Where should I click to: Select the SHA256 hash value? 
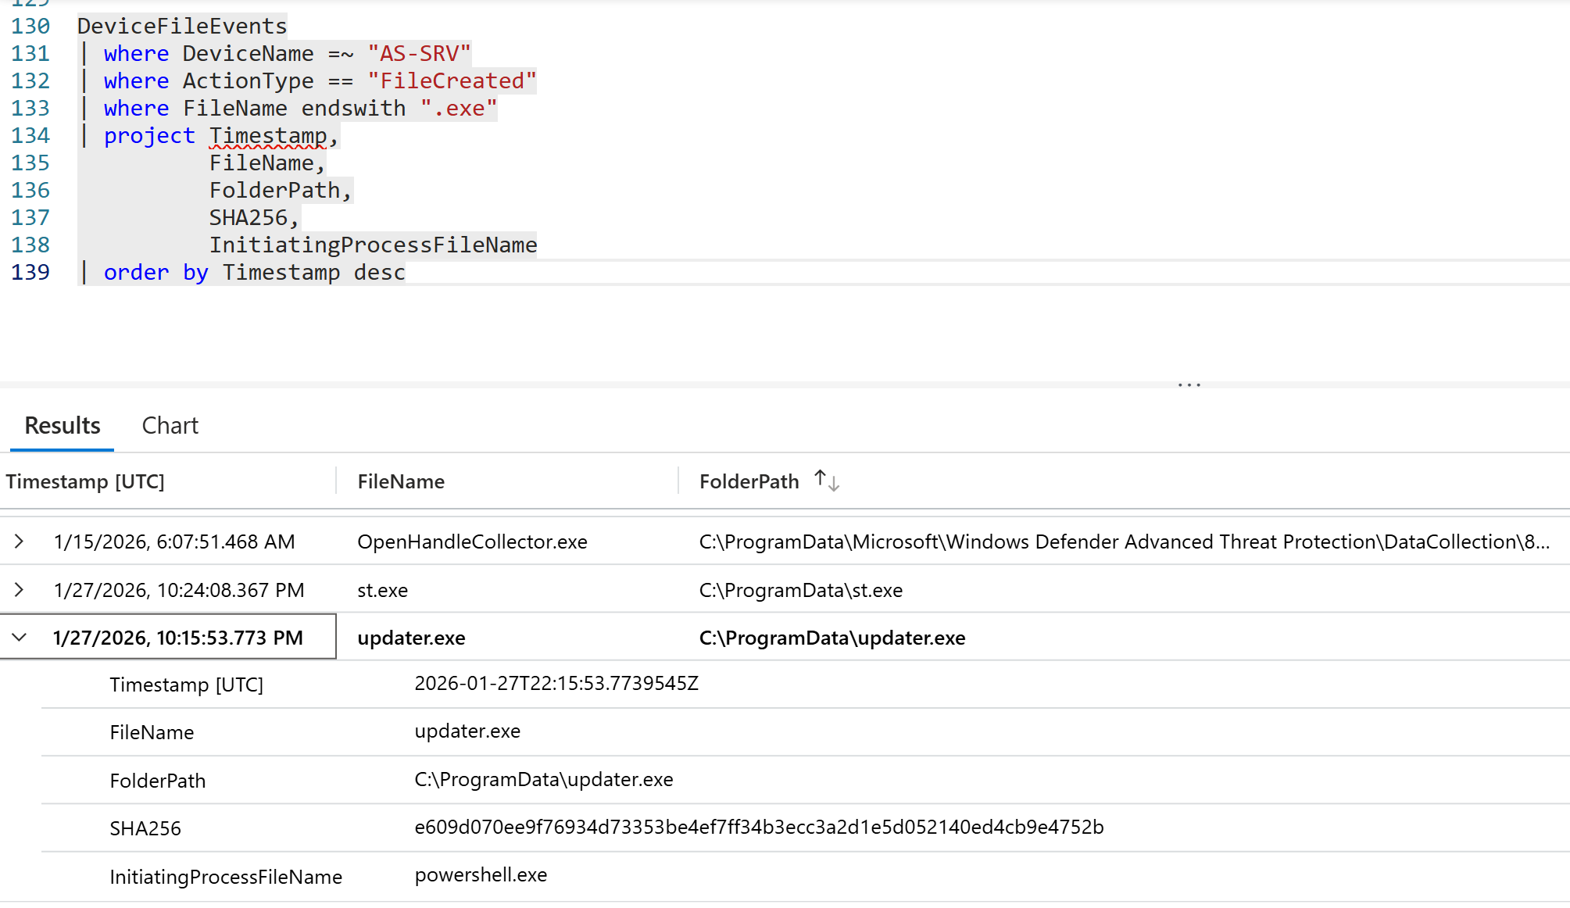click(x=758, y=828)
